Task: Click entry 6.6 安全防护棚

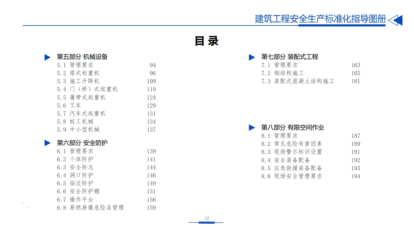Action: pyautogui.click(x=78, y=191)
